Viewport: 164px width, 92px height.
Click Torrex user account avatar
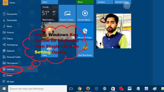[6, 3]
